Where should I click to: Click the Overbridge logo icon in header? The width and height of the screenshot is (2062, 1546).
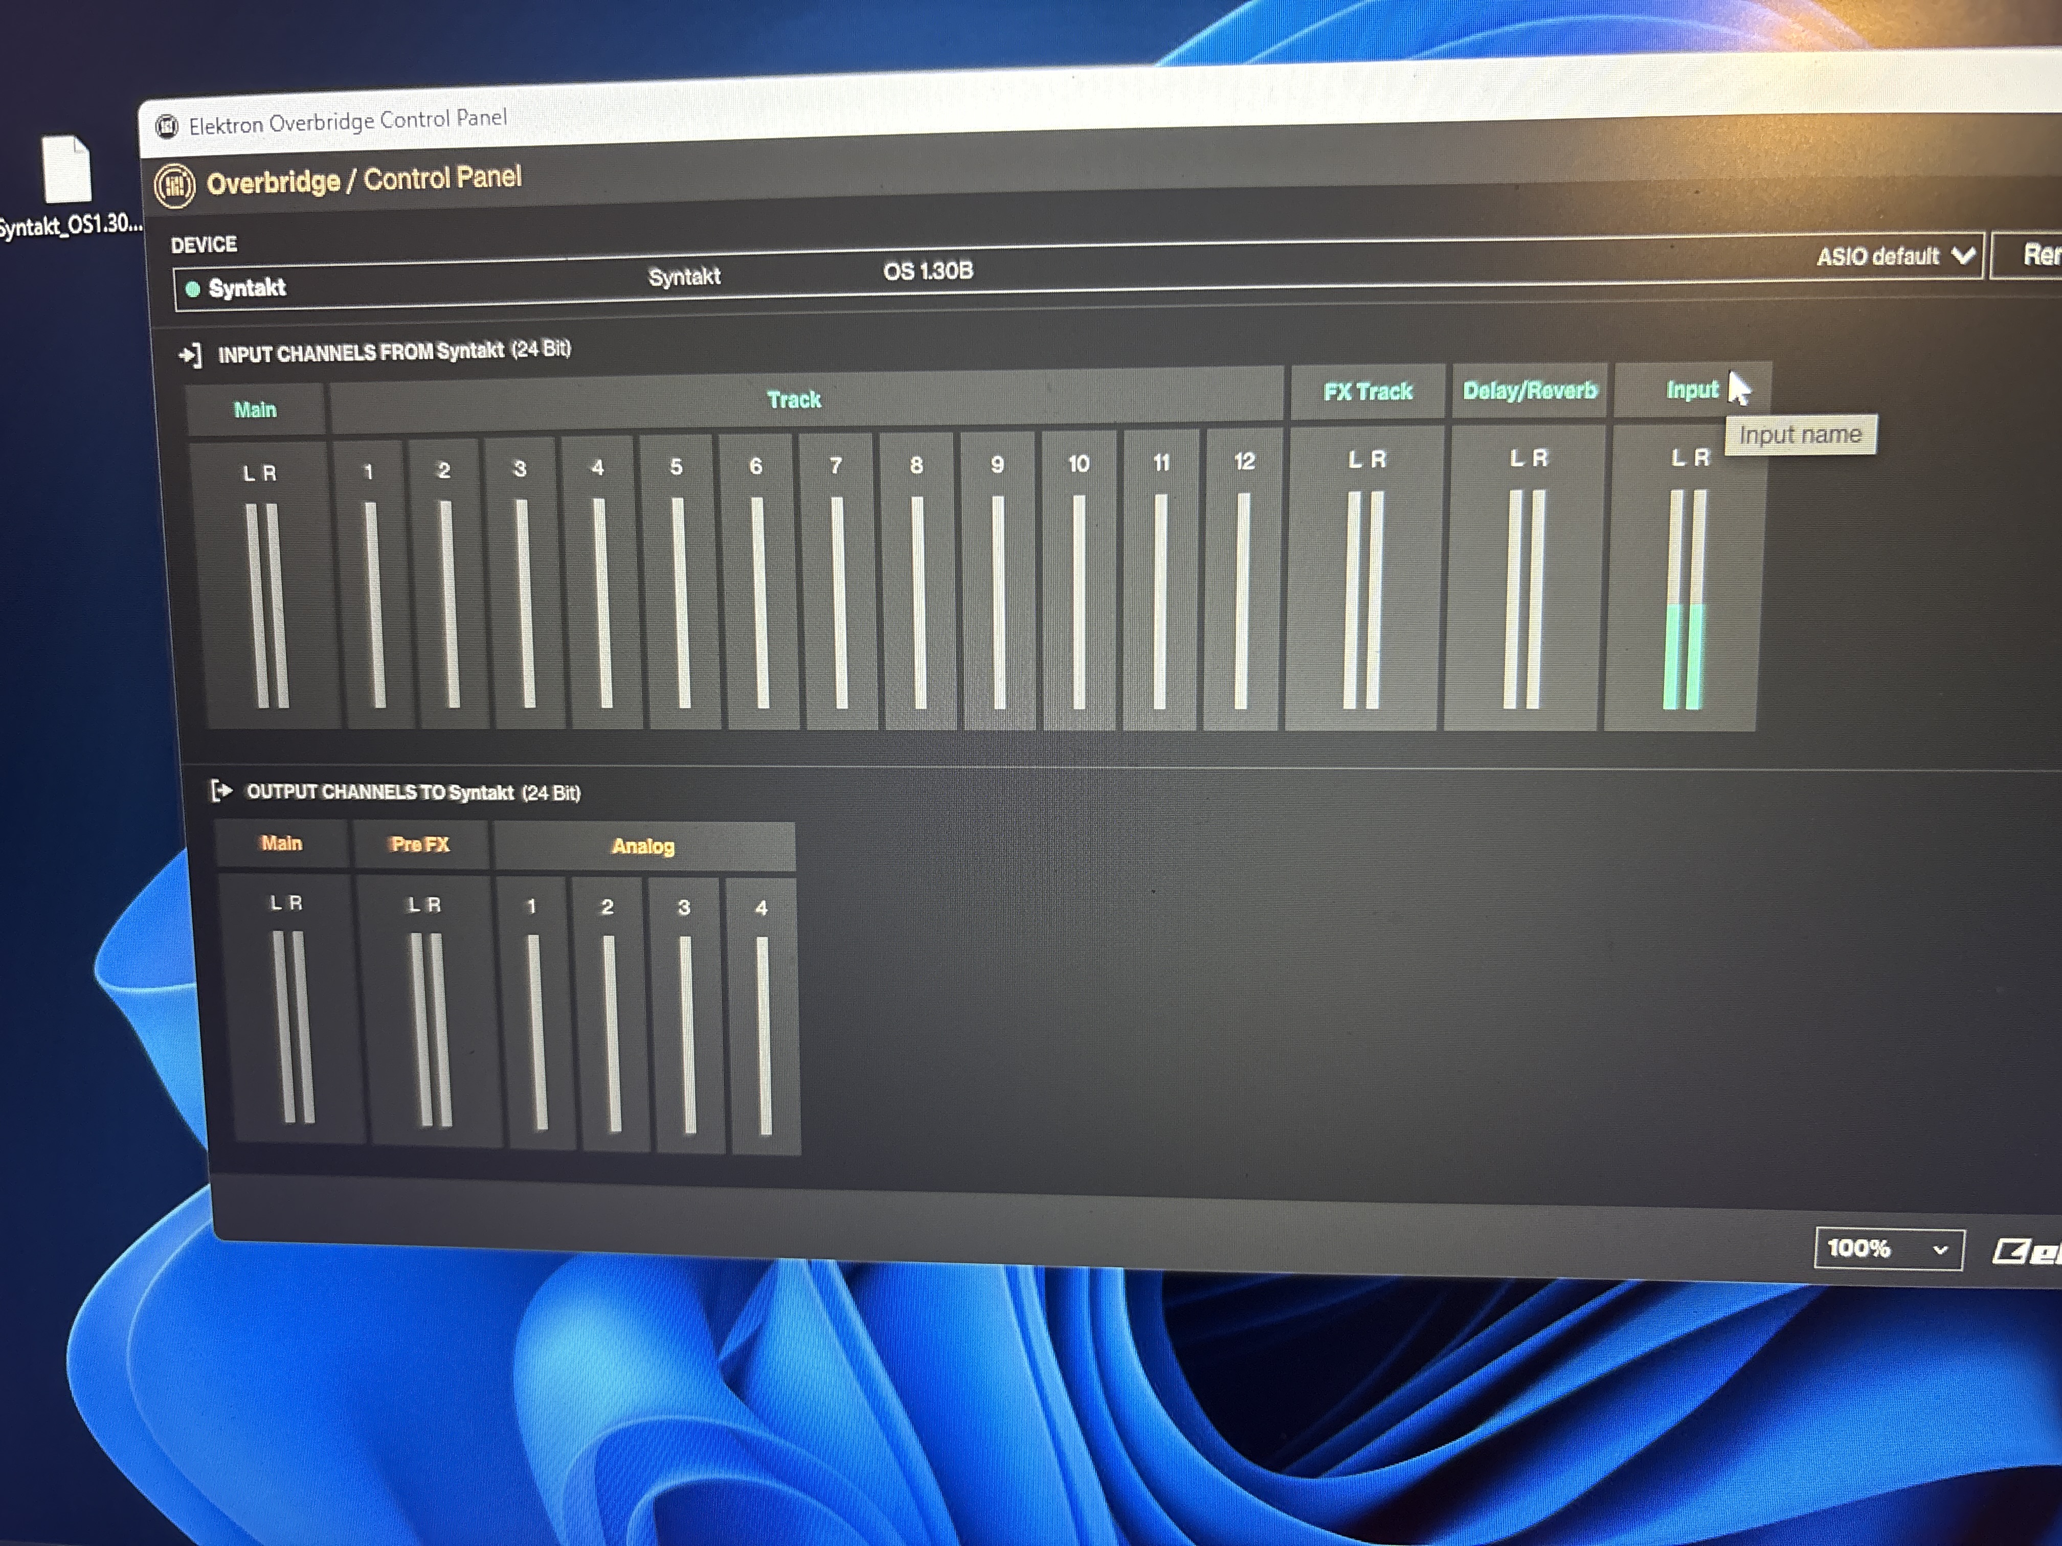[x=174, y=185]
